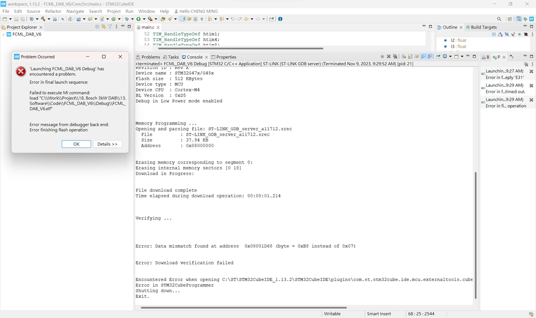536x318 pixels.
Task: Click OK in Problem Occurred dialog
Action: pyautogui.click(x=76, y=144)
